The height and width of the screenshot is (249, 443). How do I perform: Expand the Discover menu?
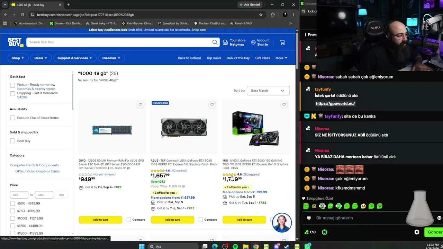click(x=111, y=58)
